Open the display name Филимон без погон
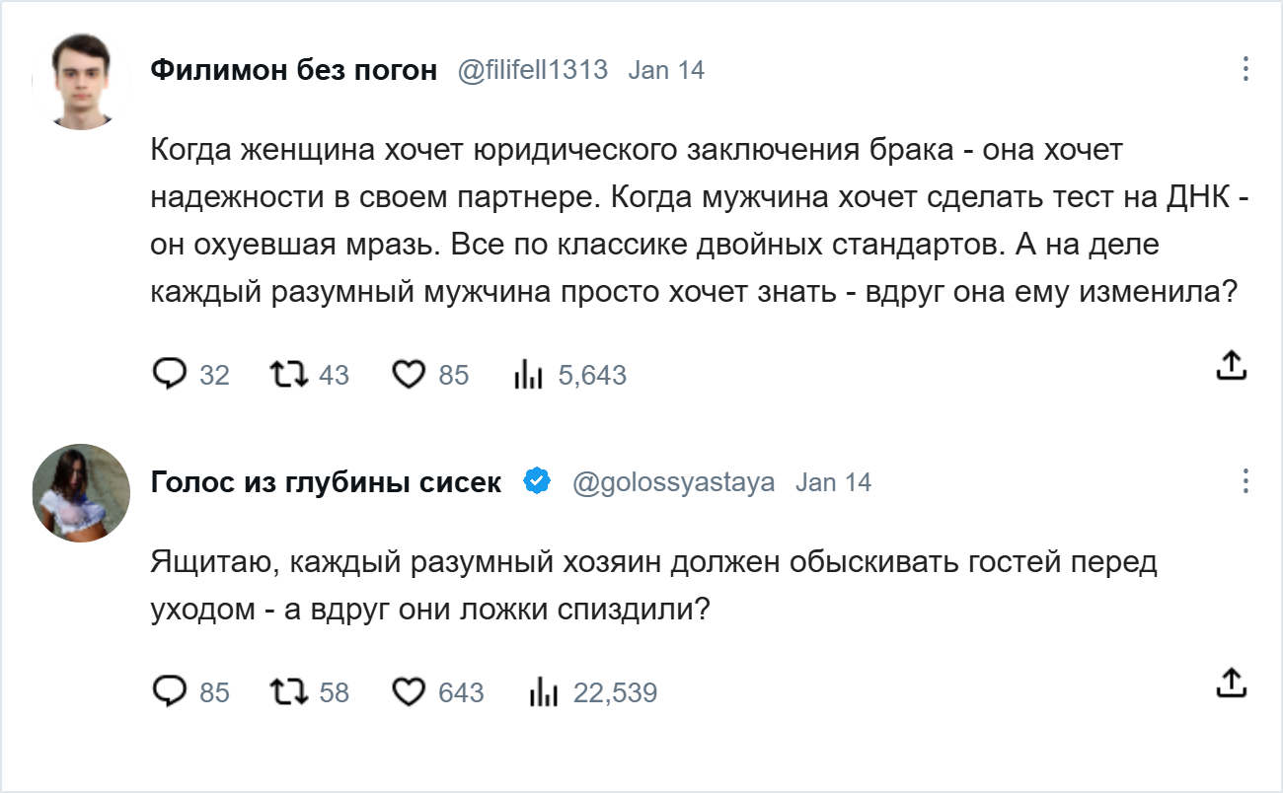 click(x=293, y=70)
